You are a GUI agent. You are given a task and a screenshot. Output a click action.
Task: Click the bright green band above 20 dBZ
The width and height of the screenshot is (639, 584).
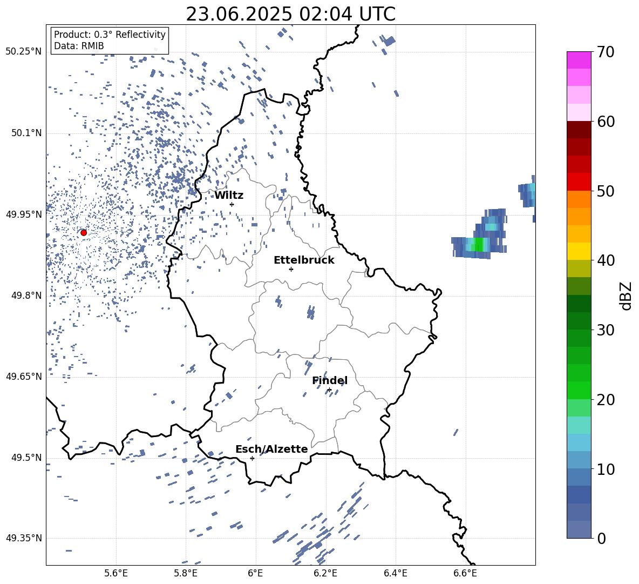[x=579, y=390]
